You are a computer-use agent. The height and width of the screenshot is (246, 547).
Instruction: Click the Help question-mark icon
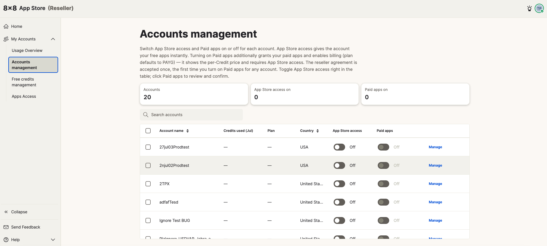pyautogui.click(x=6, y=240)
